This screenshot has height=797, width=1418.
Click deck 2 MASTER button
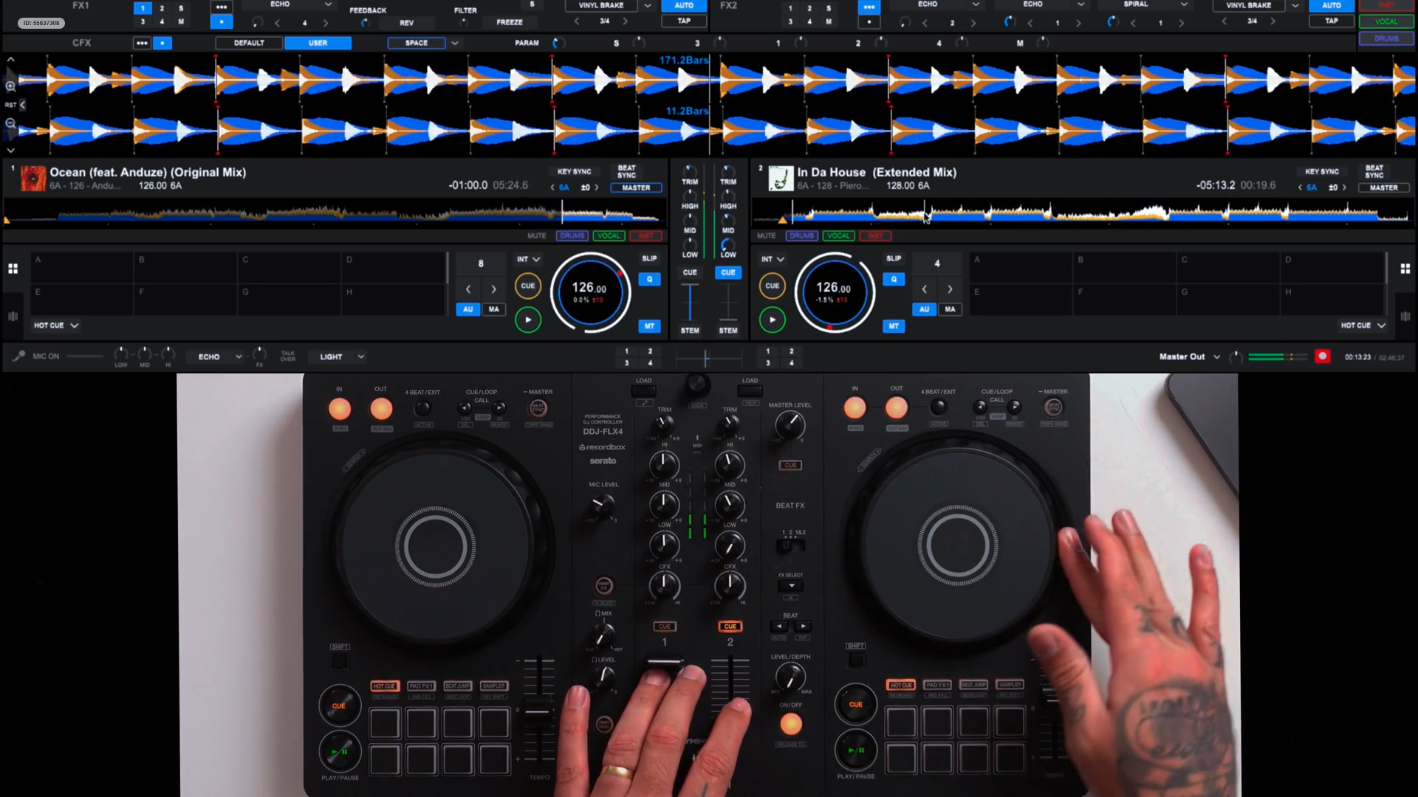[1383, 187]
